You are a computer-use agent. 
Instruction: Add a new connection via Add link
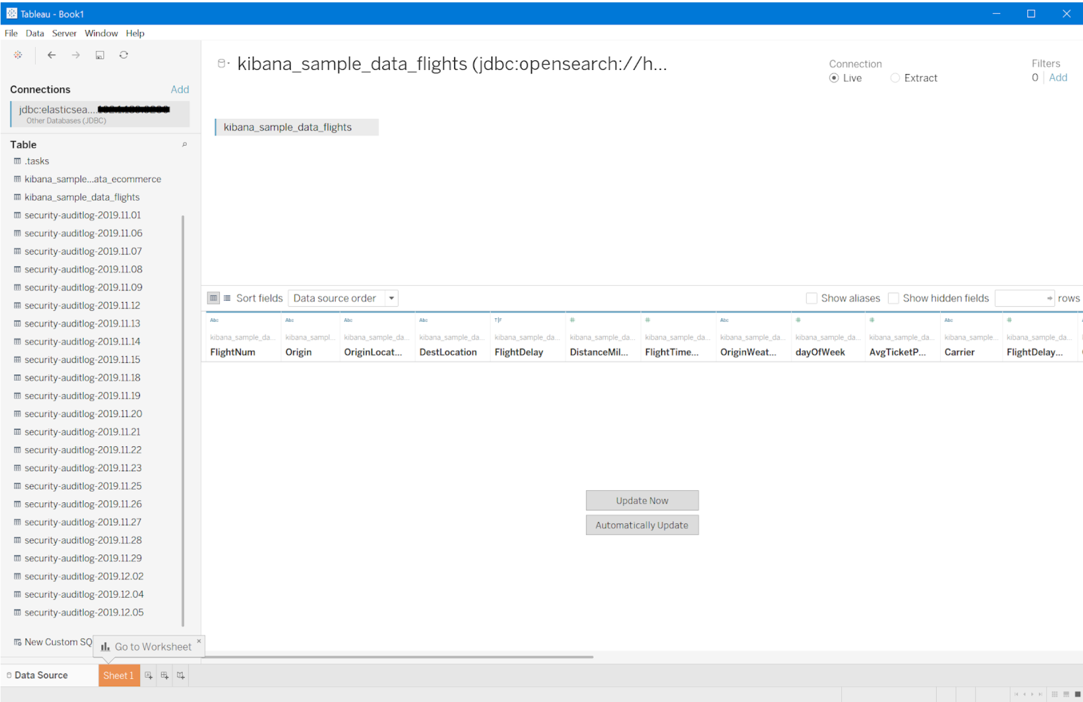(180, 89)
